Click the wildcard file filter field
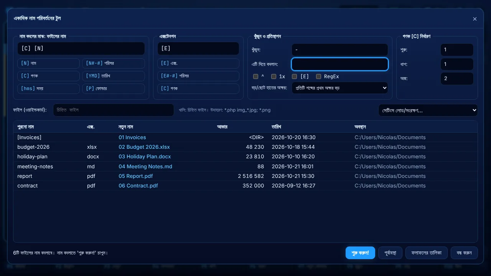The height and width of the screenshot is (276, 491). pyautogui.click(x=114, y=110)
